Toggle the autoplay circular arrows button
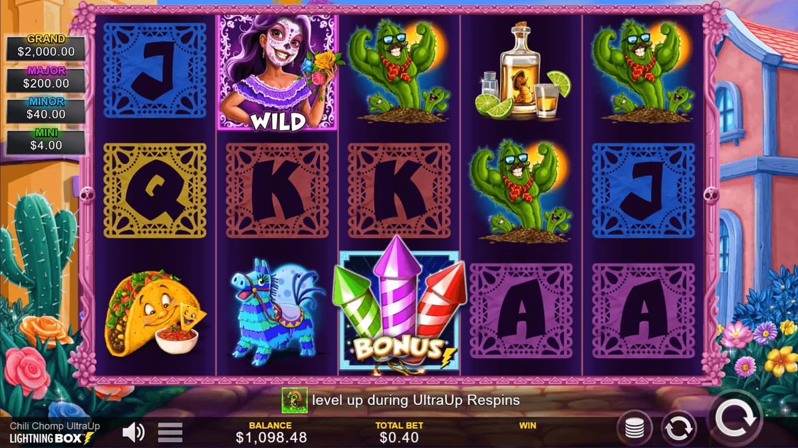798x448 pixels. (678, 429)
